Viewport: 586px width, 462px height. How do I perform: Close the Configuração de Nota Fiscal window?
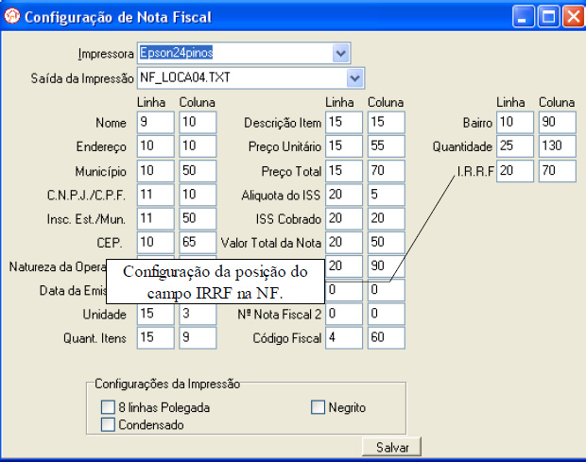pyautogui.click(x=573, y=16)
